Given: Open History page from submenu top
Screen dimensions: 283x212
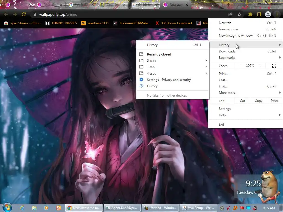Looking at the screenshot, I should point(173,45).
